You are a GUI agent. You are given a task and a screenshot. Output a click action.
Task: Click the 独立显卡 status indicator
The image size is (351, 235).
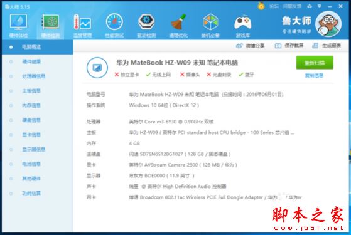(127, 75)
